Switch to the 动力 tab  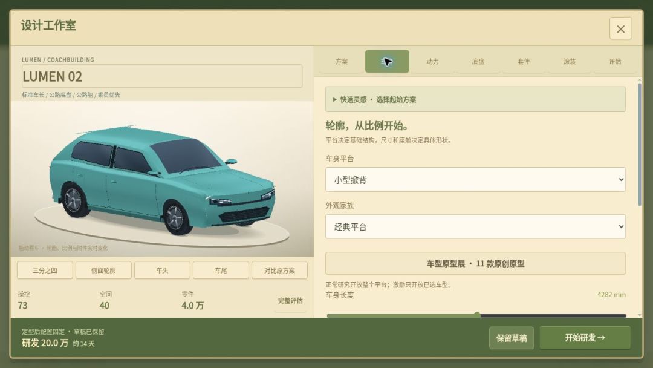click(433, 61)
